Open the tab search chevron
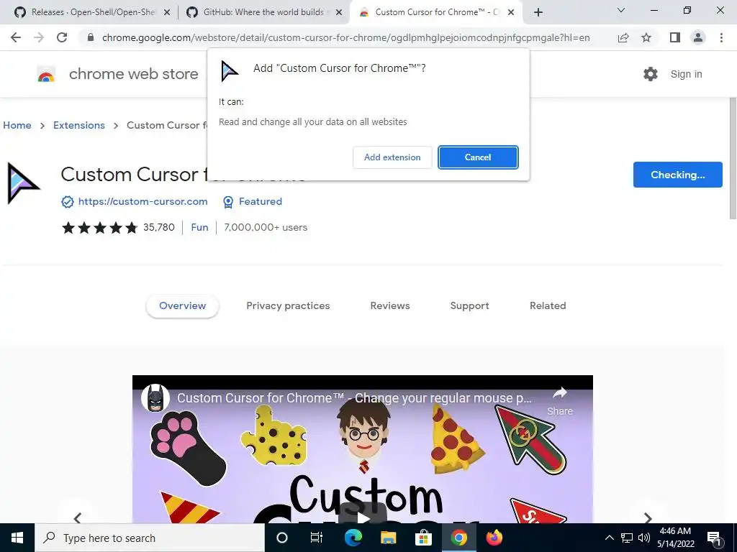 pyautogui.click(x=621, y=10)
